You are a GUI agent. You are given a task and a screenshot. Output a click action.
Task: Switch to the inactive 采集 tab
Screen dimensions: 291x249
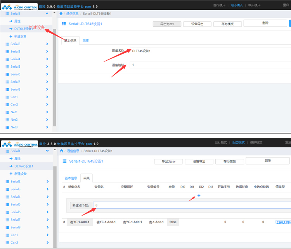pyautogui.click(x=85, y=40)
